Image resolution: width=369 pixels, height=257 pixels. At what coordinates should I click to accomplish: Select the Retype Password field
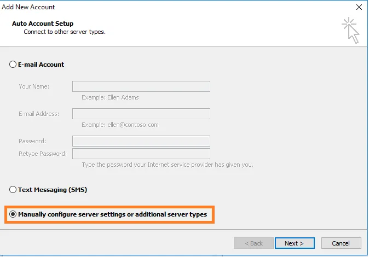pos(141,154)
